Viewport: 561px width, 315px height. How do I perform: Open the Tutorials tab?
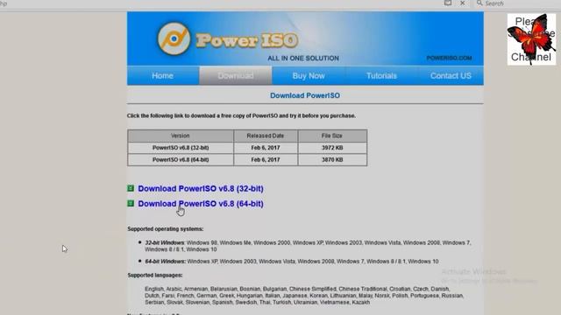point(381,76)
